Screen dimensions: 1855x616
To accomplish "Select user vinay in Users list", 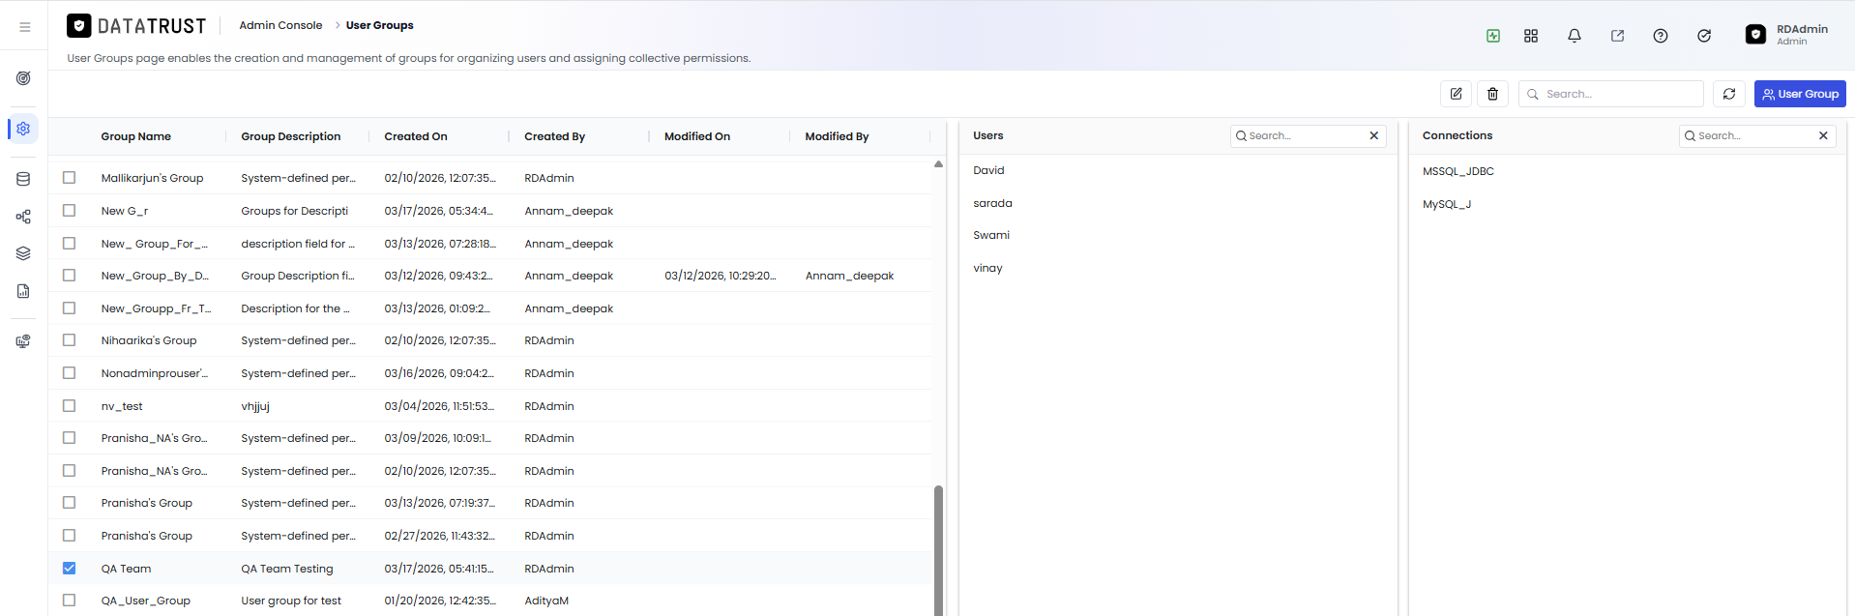I will click(987, 268).
